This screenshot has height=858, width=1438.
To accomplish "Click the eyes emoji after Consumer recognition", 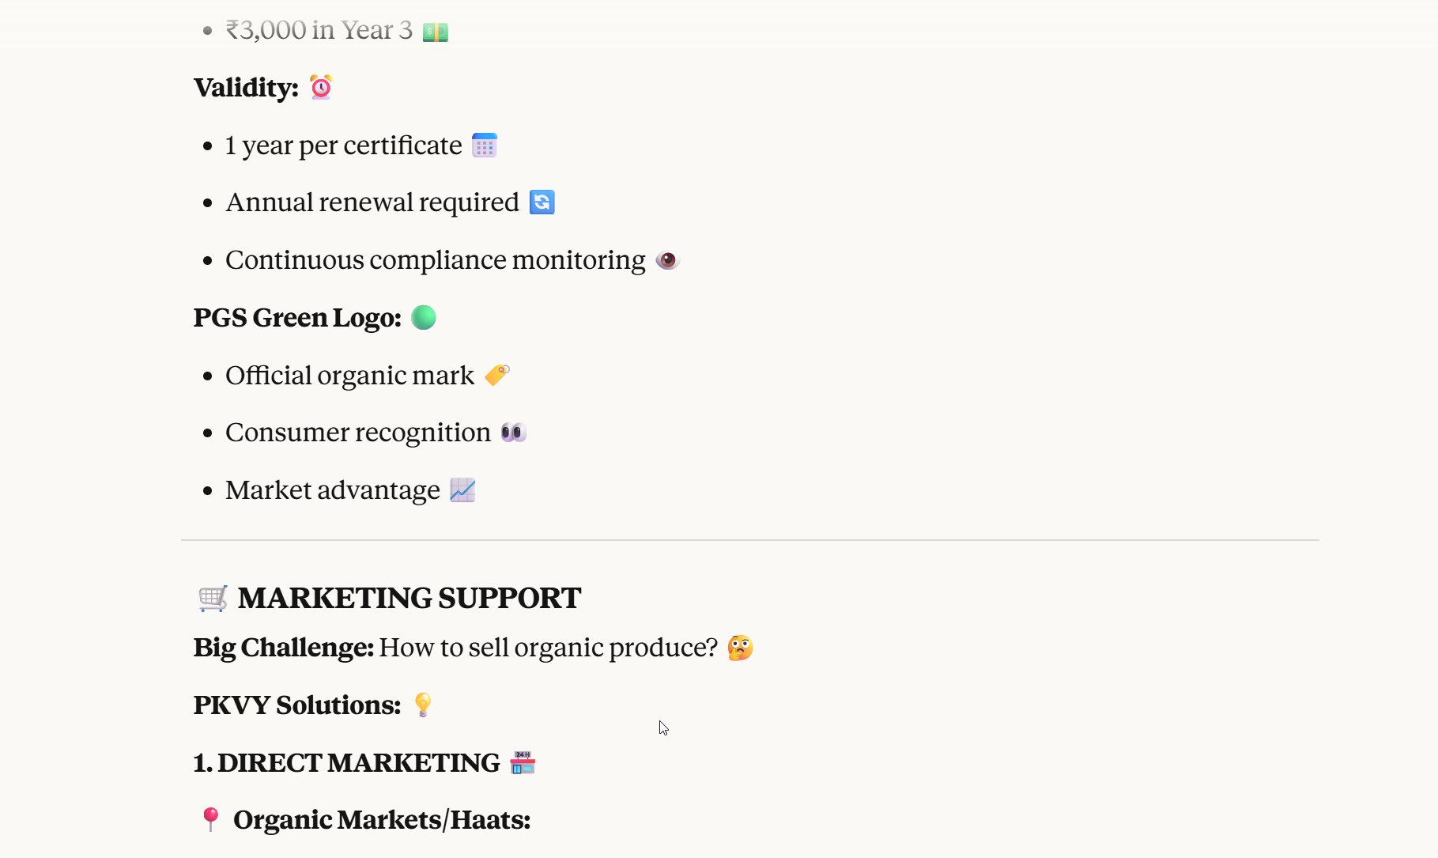I will (513, 433).
